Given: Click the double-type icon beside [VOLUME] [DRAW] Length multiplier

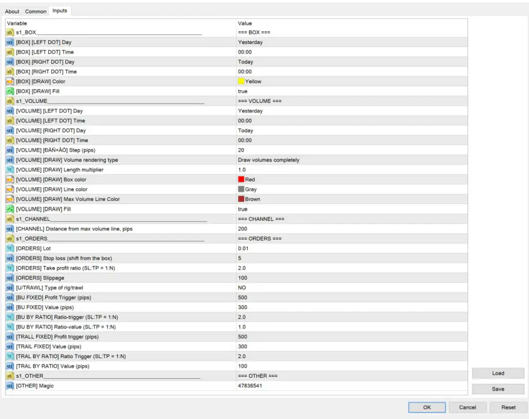Looking at the screenshot, I should tap(10, 170).
